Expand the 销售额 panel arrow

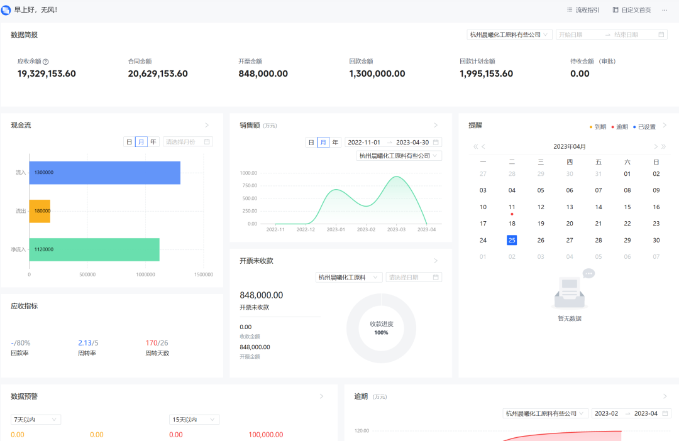tap(436, 125)
